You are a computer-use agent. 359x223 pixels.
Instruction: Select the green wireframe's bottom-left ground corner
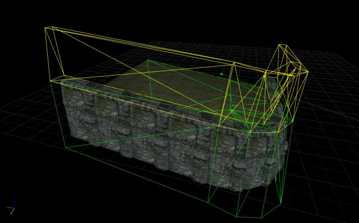(x=66, y=148)
